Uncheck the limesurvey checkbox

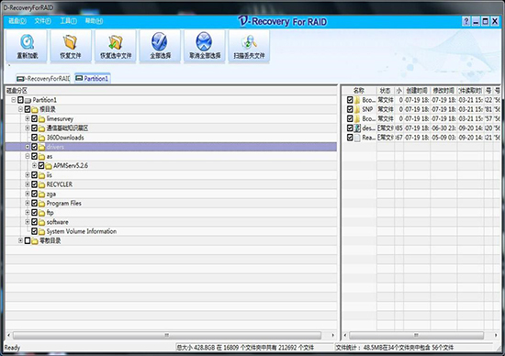35,118
